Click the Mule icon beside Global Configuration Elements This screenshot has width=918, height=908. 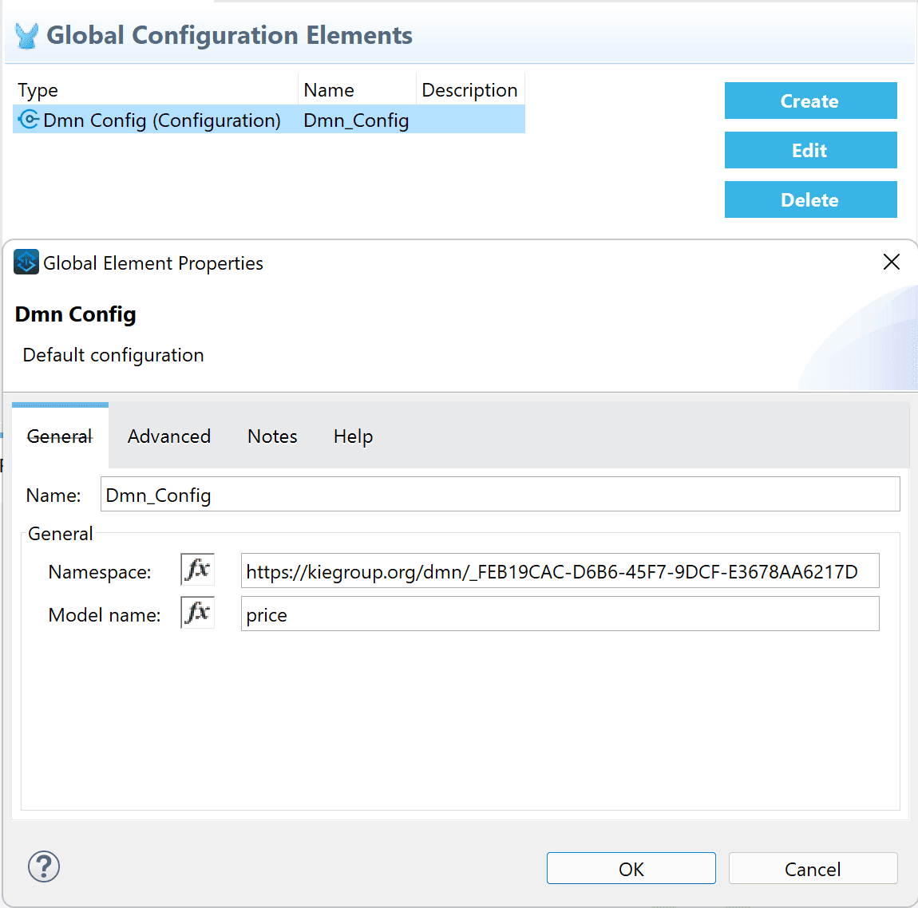[26, 36]
